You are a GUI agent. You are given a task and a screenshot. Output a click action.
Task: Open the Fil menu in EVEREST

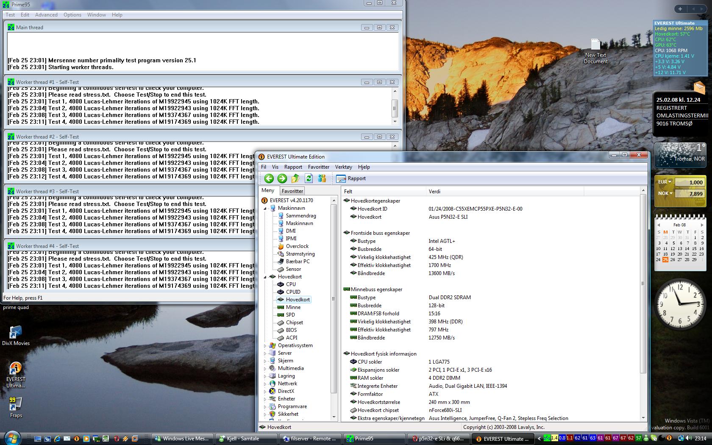point(264,167)
